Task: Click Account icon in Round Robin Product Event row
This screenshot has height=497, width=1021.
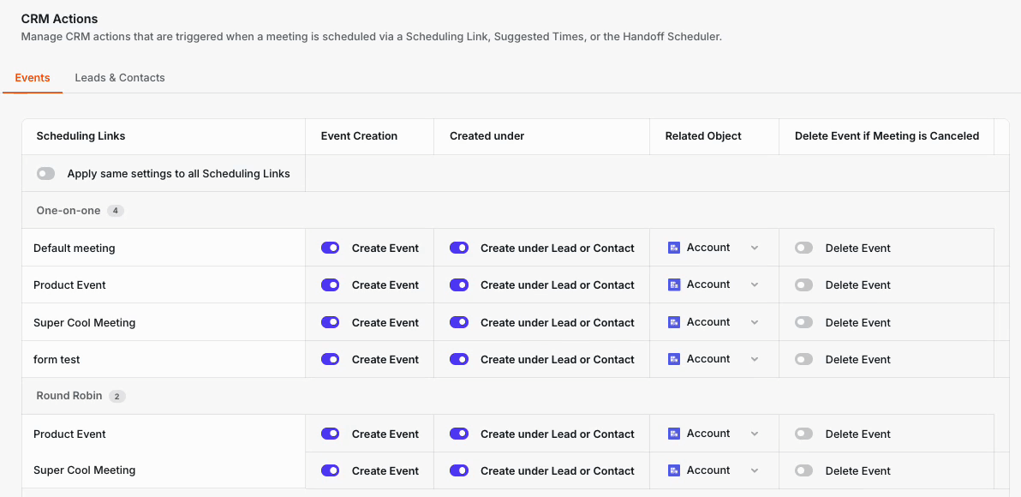Action: tap(674, 434)
